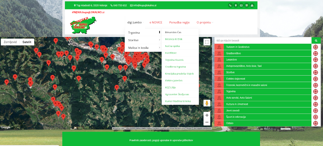Switch map to Satelit view
The image size is (323, 146).
[27, 42]
